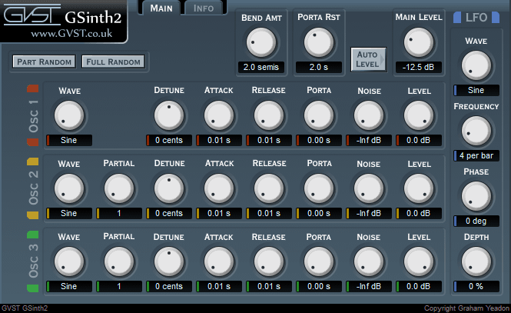Click the OSC 3 Partial knob
This screenshot has height=313, width=511.
119,261
